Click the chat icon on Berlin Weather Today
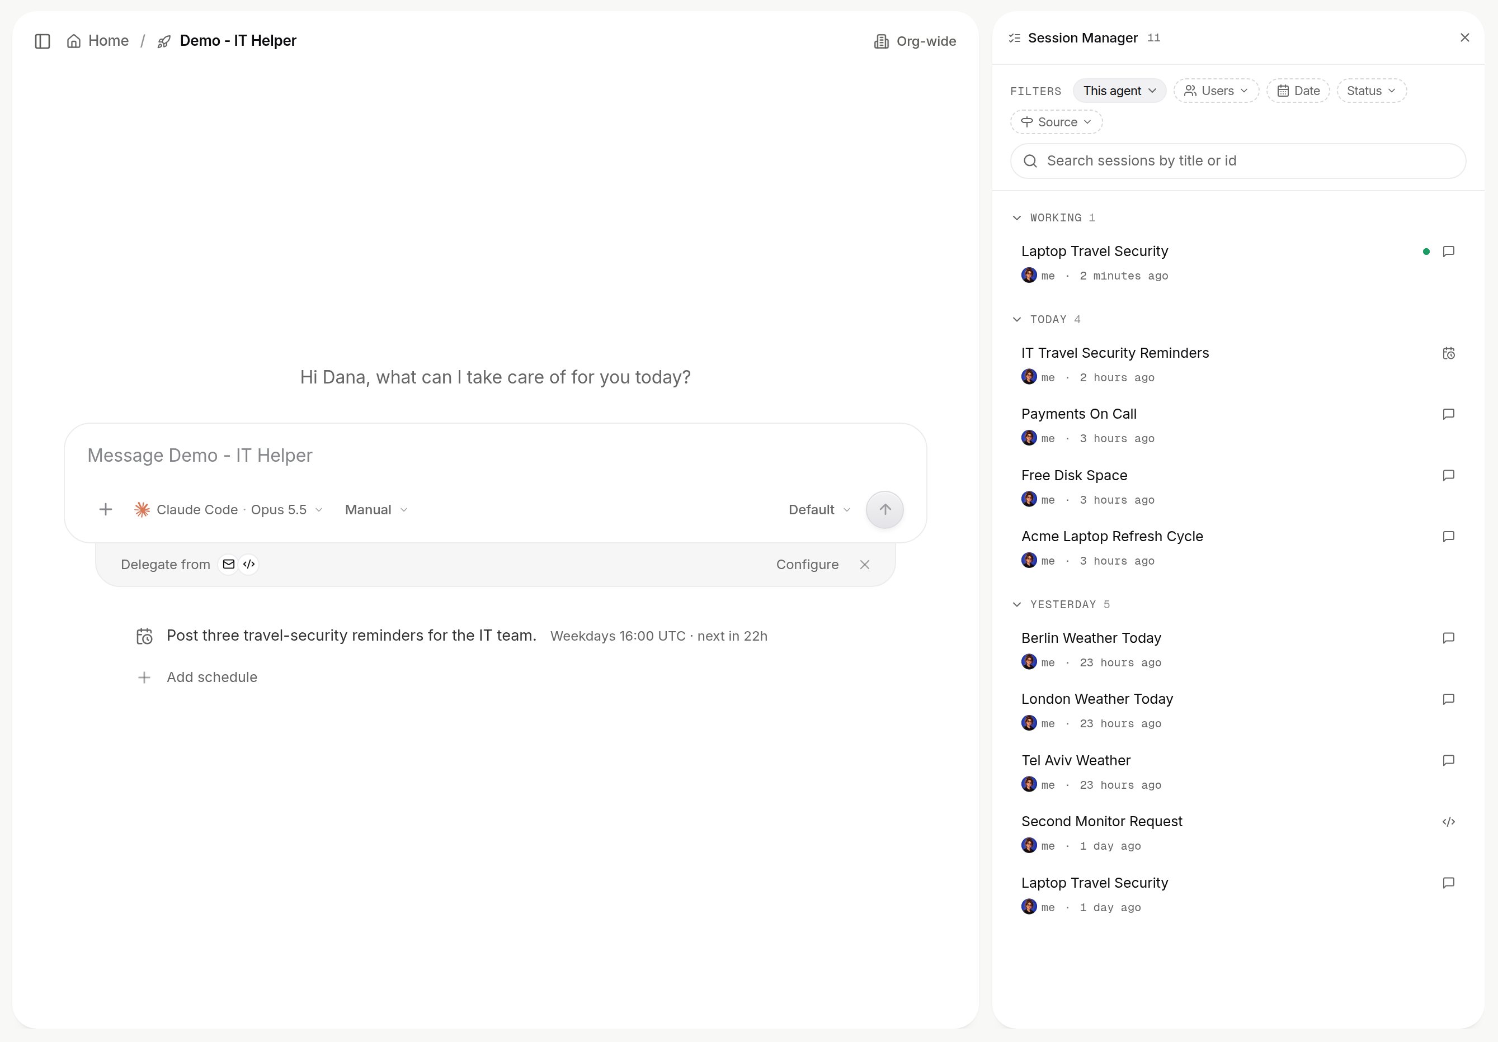 pyautogui.click(x=1448, y=638)
